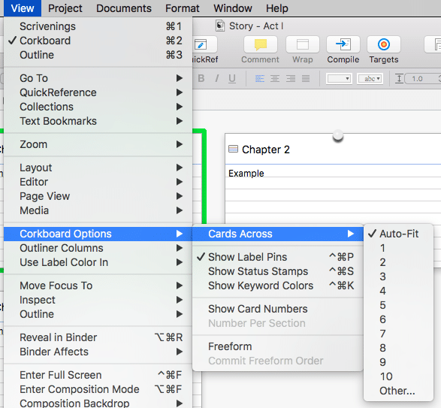441x408 pixels.
Task: Open the Window menu
Action: 233,8
